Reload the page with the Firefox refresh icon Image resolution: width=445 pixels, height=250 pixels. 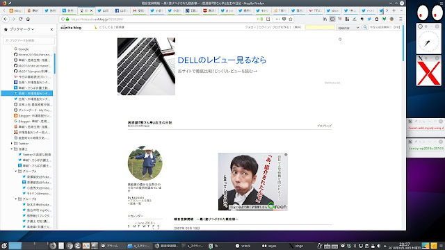tap(20, 19)
